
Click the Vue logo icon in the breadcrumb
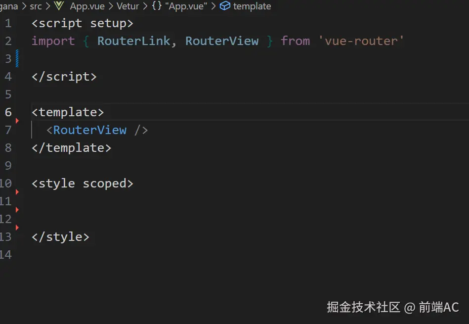(59, 6)
